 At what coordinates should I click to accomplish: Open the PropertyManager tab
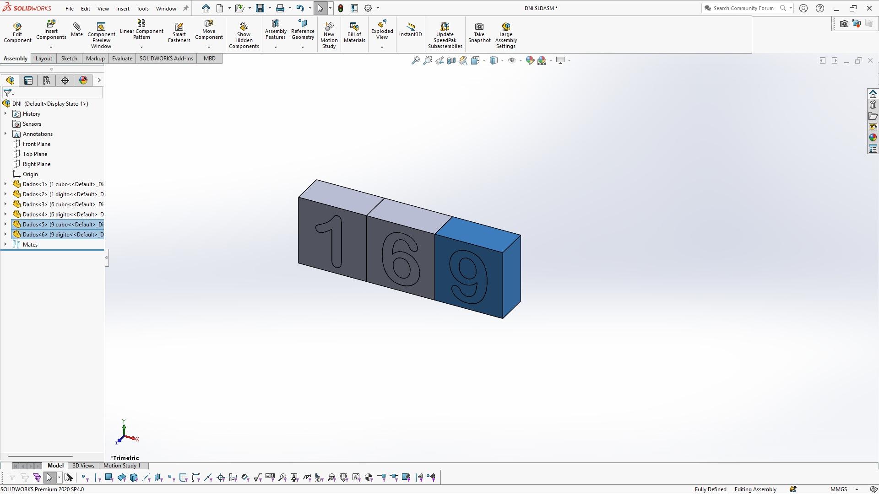[x=28, y=81]
